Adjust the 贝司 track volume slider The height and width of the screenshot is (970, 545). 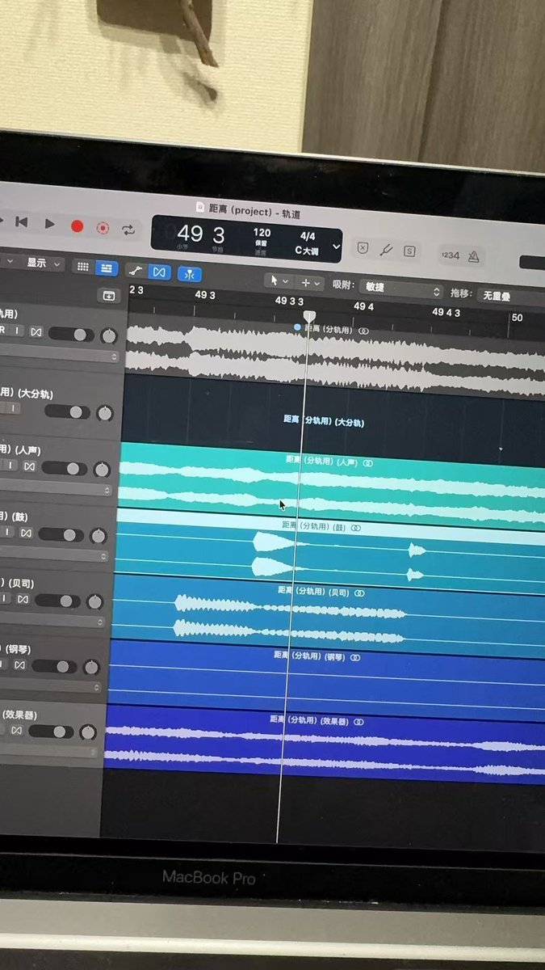tap(59, 601)
